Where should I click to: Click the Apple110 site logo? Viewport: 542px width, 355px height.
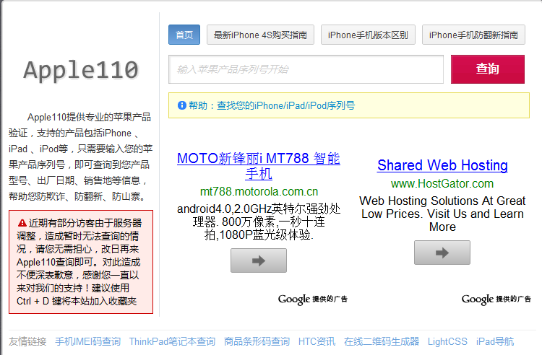tap(81, 70)
